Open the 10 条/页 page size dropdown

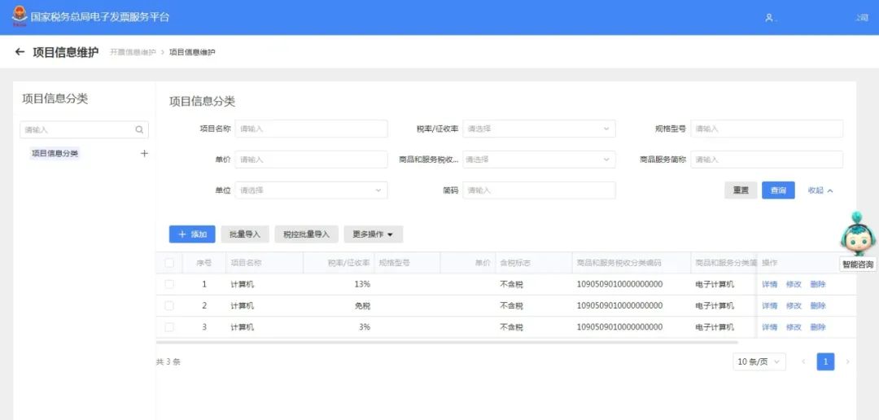pos(759,361)
